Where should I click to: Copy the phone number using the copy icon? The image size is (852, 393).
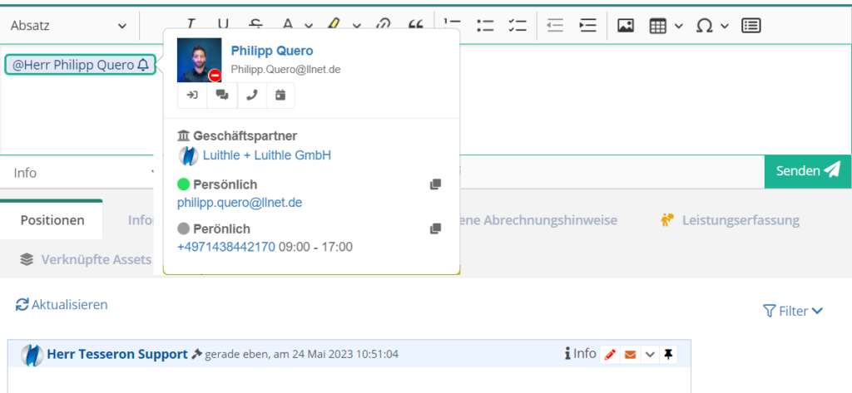(435, 228)
